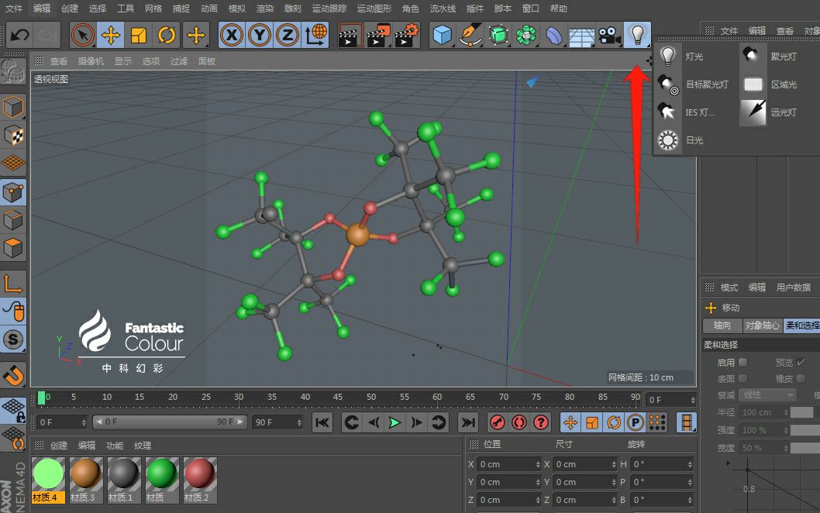Screen dimensions: 820x513
Task: Open the light bulb tool flyout
Action: [637, 35]
